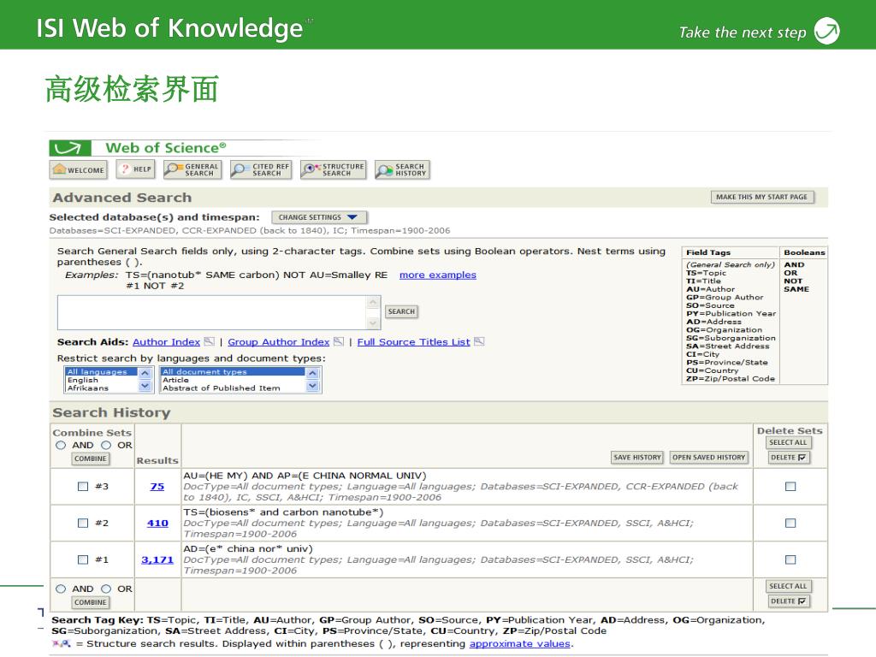This screenshot has width=876, height=657.
Task: Open the 3,171 results link
Action: 157,559
